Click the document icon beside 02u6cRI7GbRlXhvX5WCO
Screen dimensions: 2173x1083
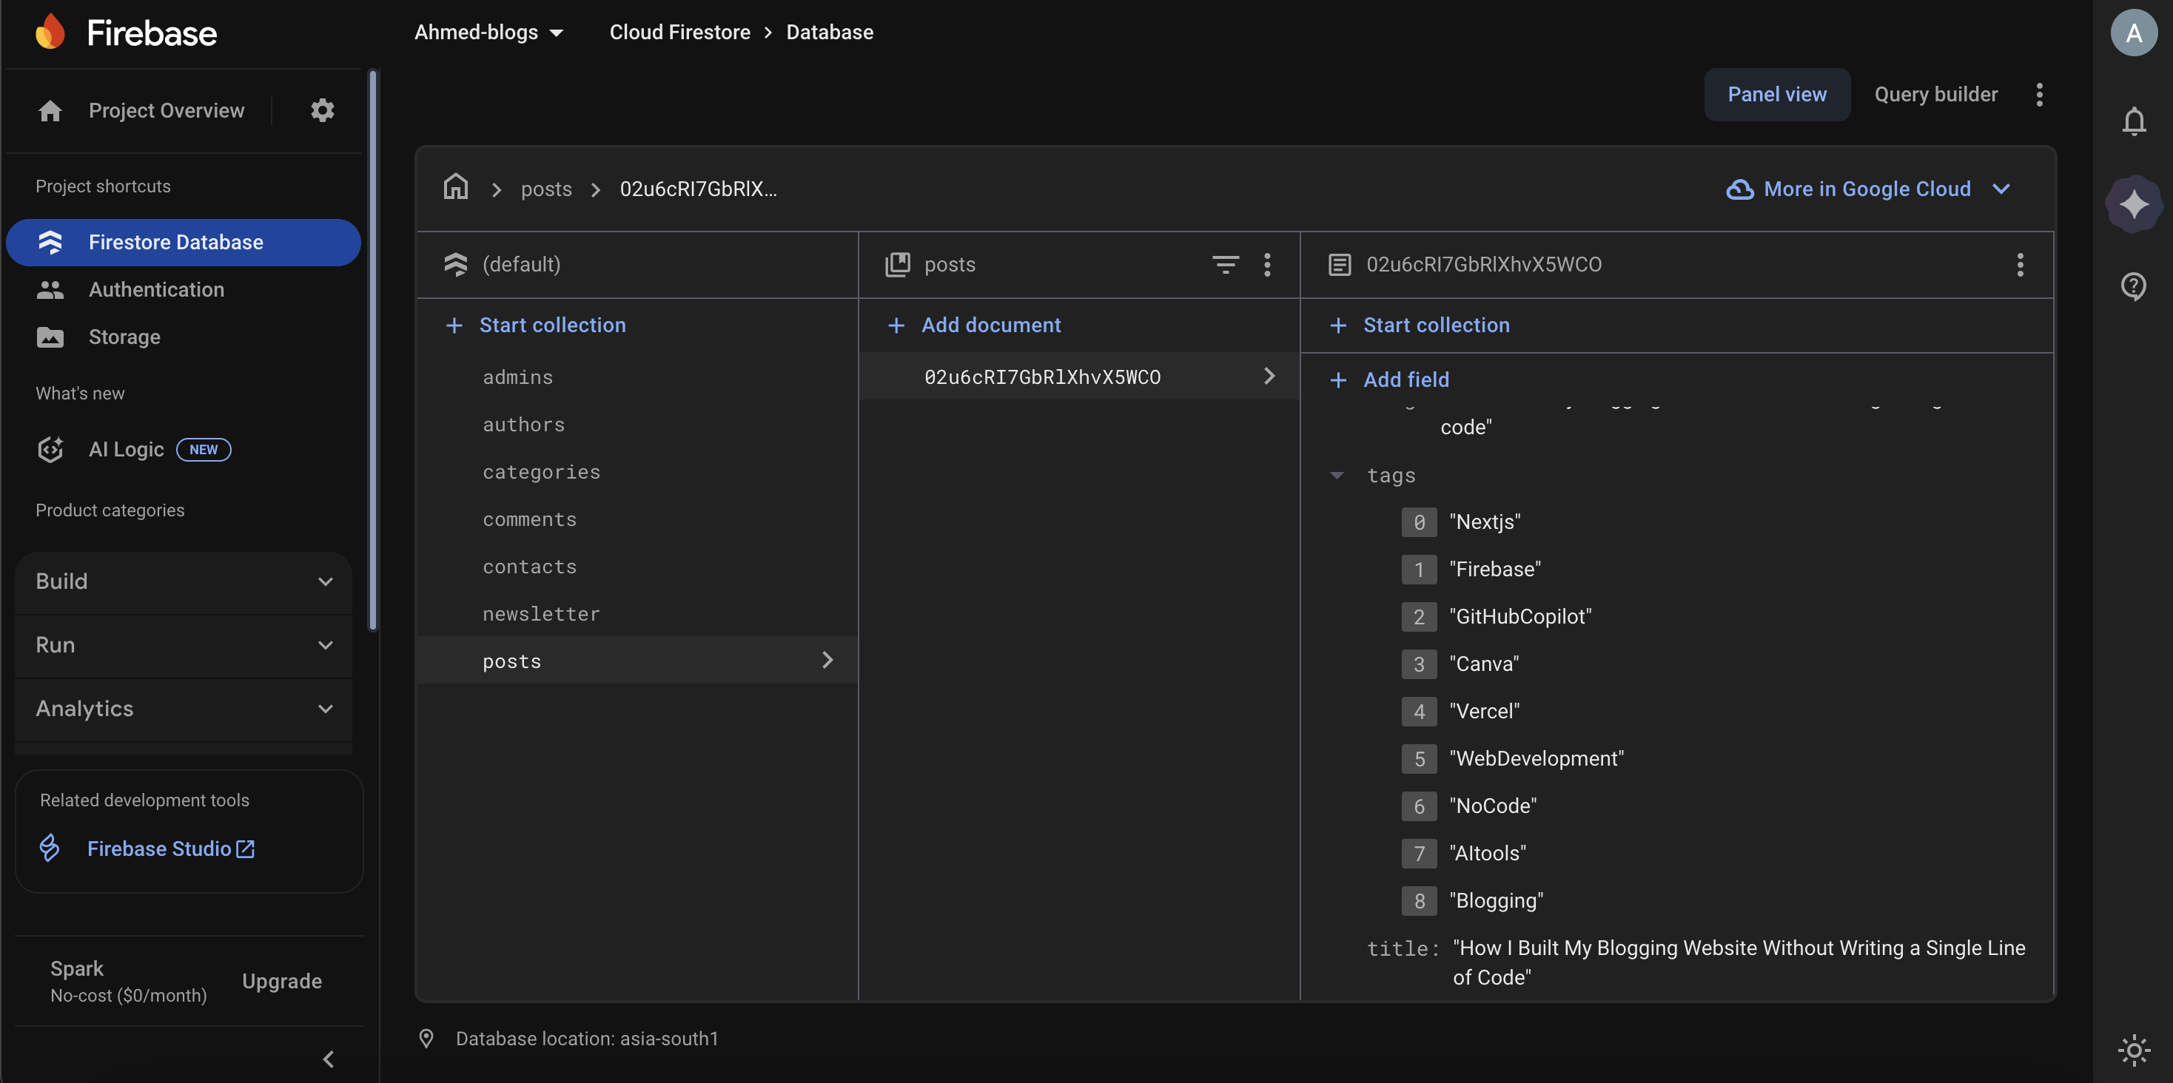(1340, 265)
